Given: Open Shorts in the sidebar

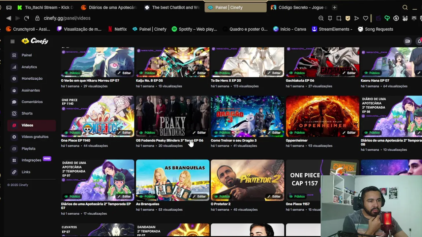Looking at the screenshot, I should [27, 114].
